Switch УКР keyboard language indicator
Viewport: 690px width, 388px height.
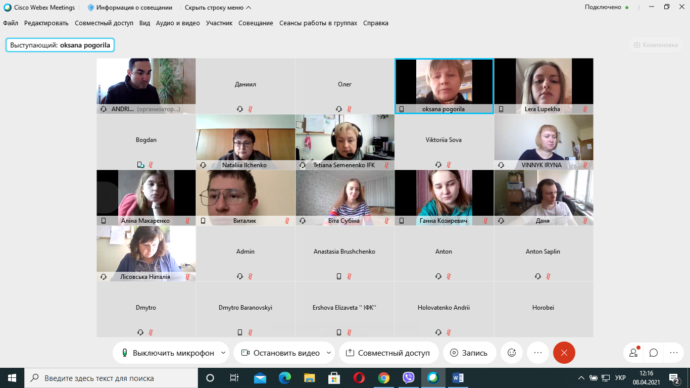621,378
